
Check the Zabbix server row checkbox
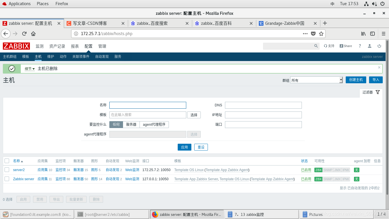[x=7, y=179]
